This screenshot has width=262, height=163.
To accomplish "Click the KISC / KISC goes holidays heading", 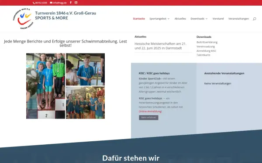I will pos(154,73).
